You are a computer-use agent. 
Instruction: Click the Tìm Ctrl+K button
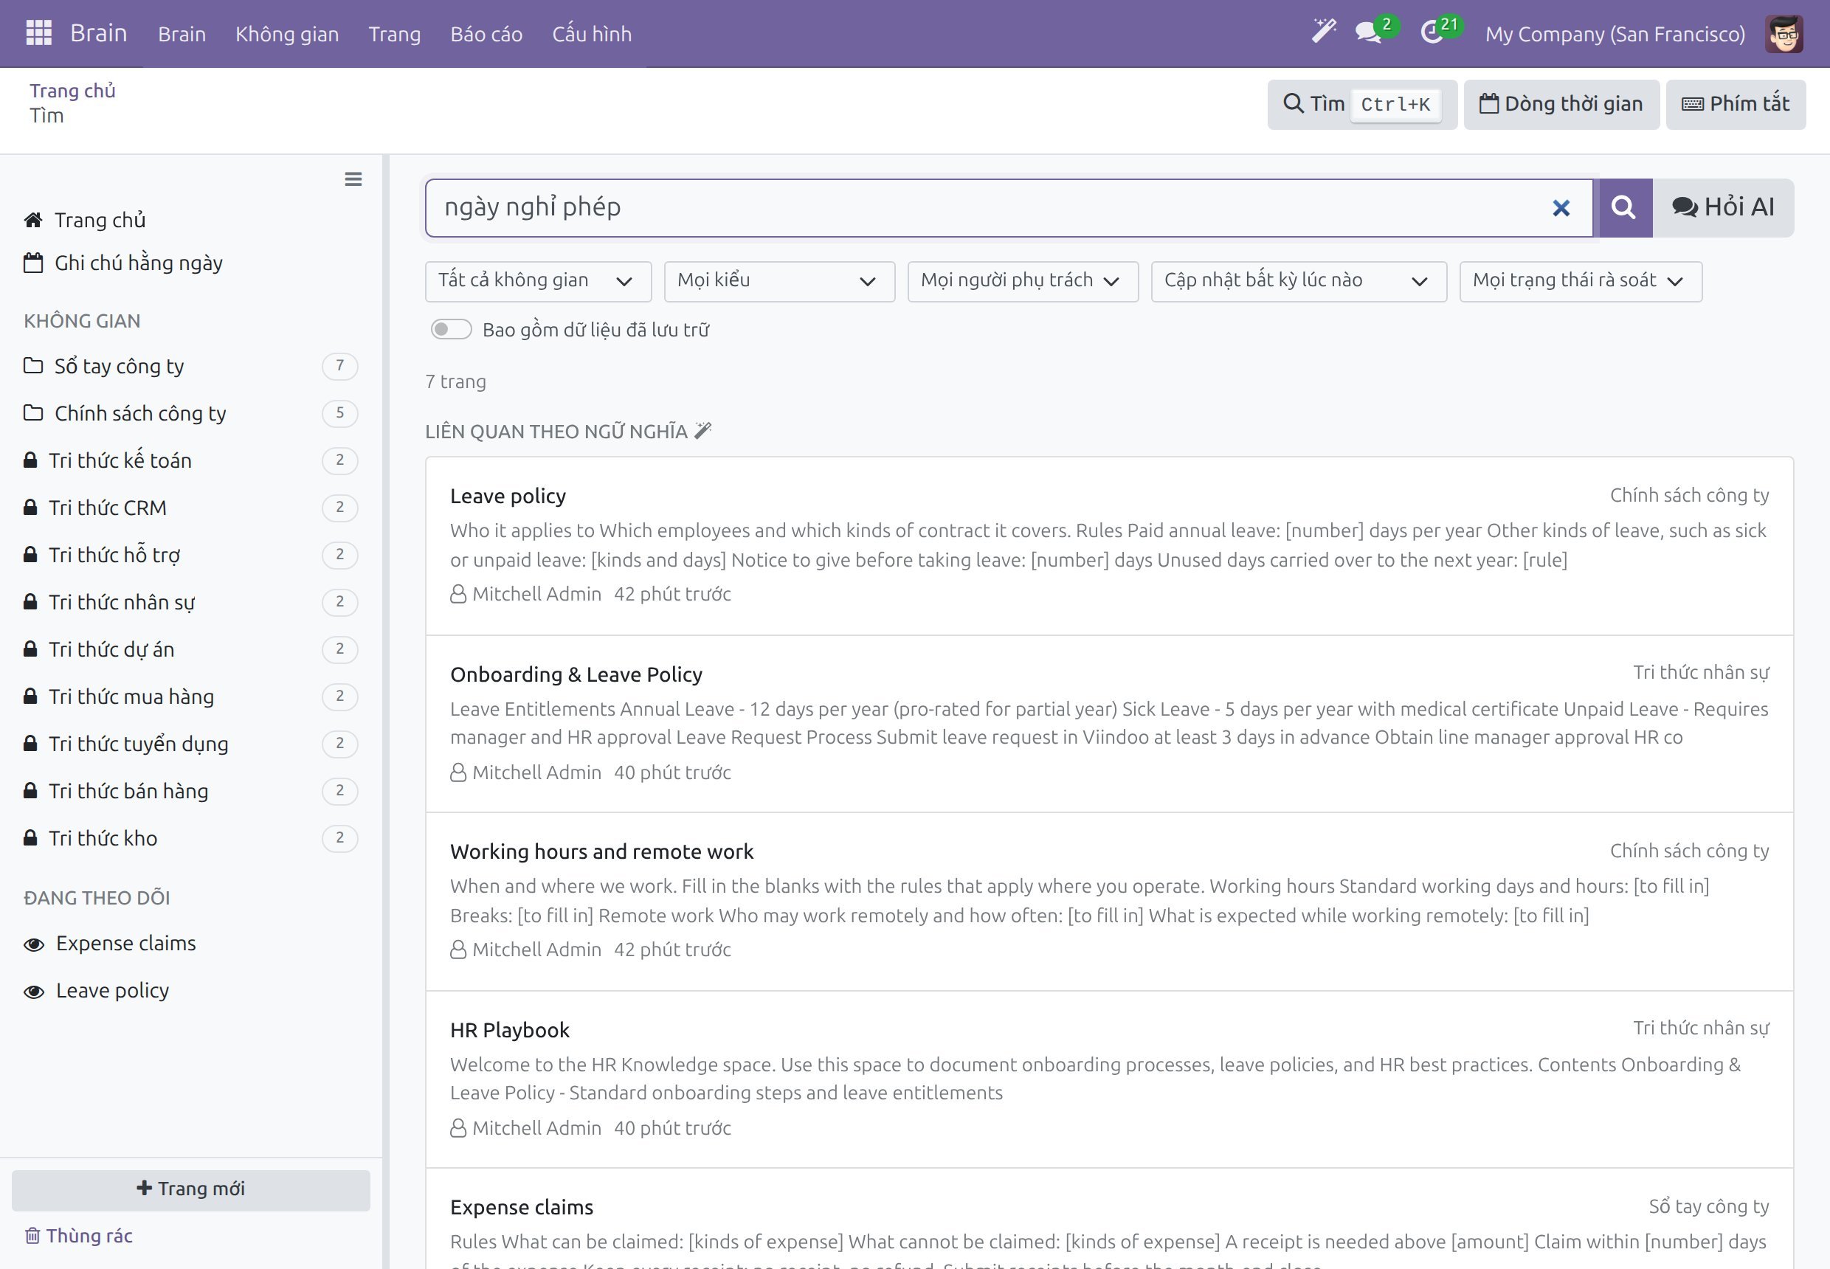point(1362,104)
